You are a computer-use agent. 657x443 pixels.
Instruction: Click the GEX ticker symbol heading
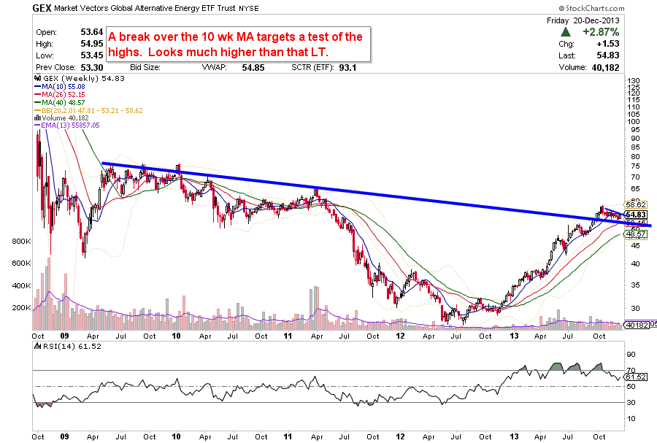(39, 8)
